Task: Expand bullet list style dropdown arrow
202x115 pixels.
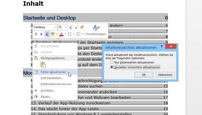Action: point(74,34)
